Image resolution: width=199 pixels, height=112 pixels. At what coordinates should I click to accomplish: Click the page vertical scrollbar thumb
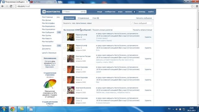click(198, 30)
